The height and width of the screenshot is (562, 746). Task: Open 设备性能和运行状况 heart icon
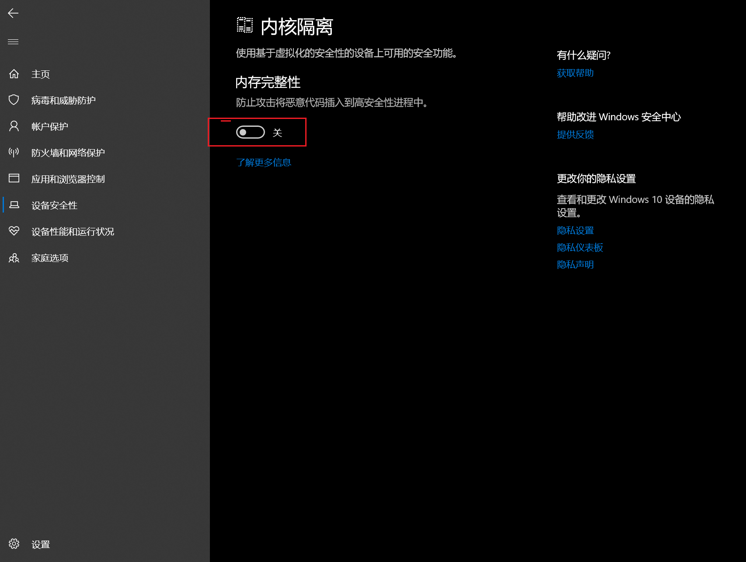[14, 231]
